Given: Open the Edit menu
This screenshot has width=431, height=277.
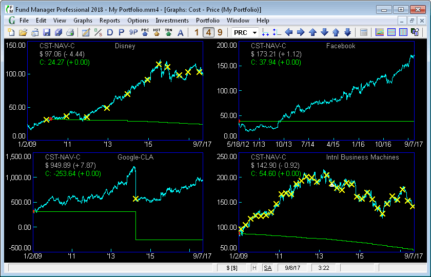Looking at the screenshot, I should coord(41,21).
